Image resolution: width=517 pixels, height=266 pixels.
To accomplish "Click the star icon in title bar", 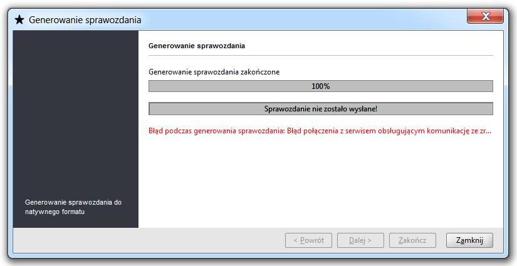I will pos(19,20).
